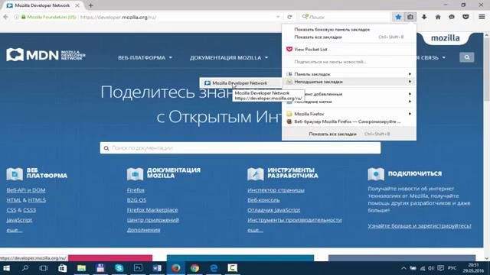490x275 pixels.
Task: Go to the Firefox home page icon
Action: [x=438, y=17]
